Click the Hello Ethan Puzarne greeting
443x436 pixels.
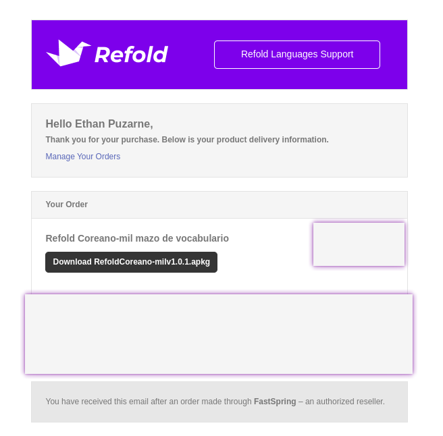99,124
